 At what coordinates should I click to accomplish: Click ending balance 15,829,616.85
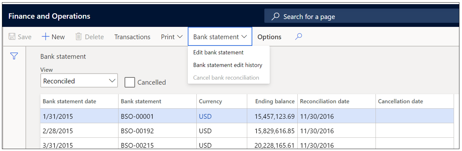coord(272,131)
